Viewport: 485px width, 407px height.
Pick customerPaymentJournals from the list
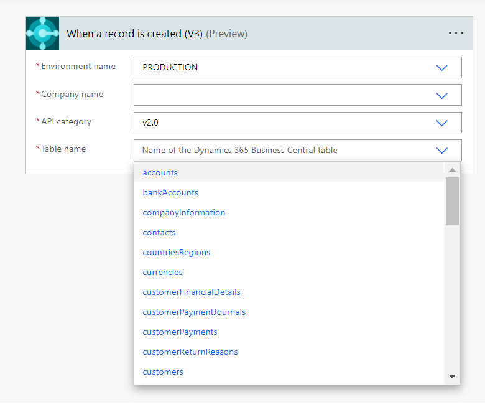pos(194,312)
